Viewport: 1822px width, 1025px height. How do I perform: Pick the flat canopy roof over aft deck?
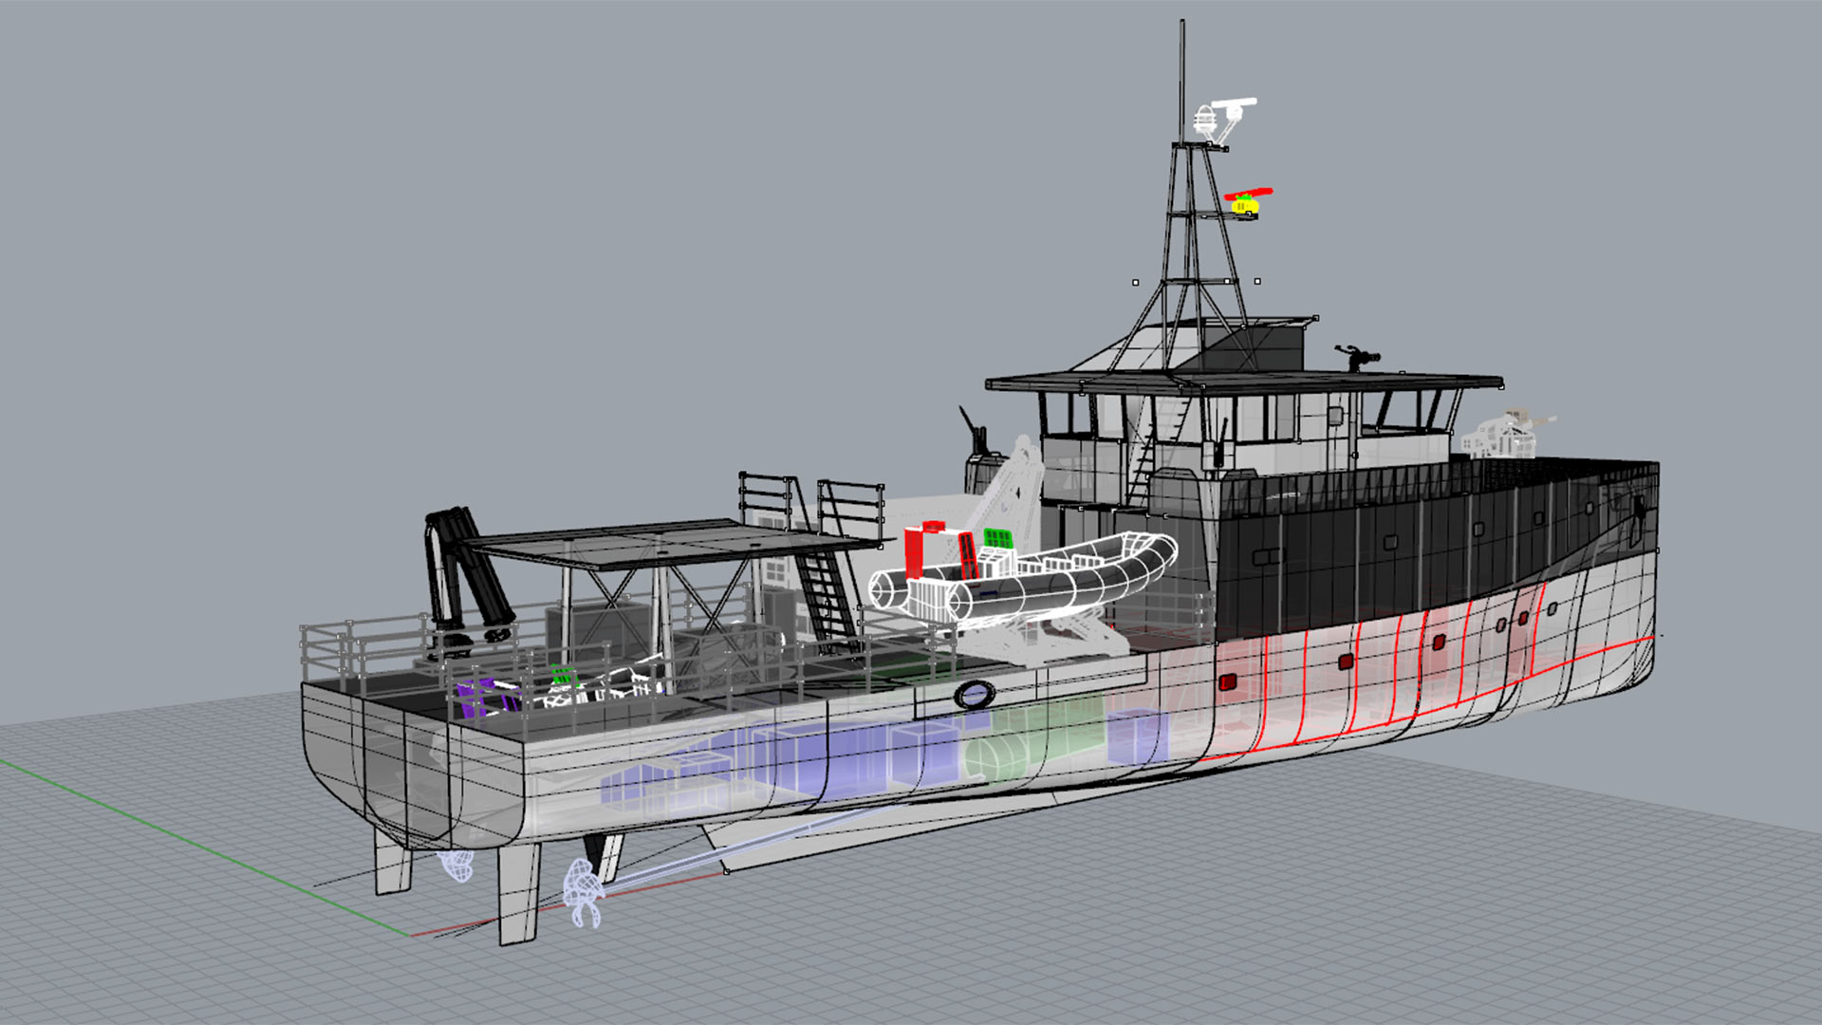(674, 543)
